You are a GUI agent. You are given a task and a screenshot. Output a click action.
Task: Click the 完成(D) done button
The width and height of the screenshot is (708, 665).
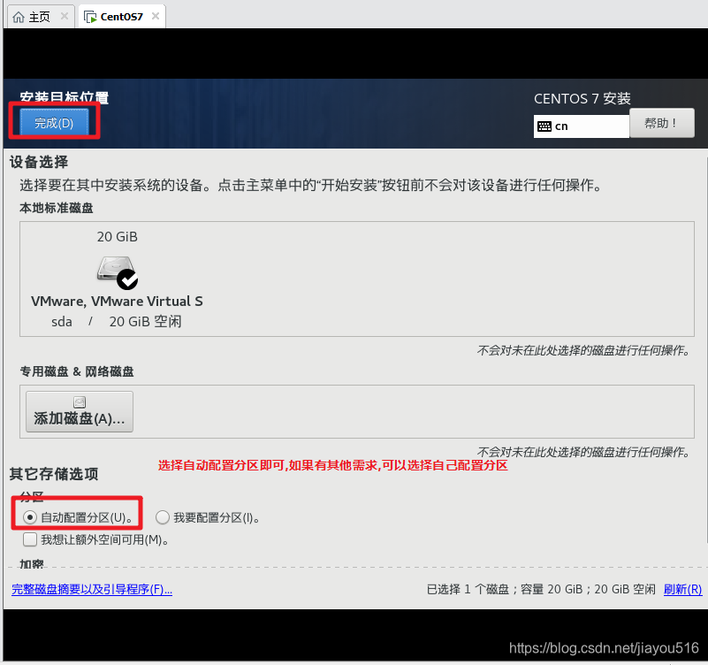[x=54, y=122]
